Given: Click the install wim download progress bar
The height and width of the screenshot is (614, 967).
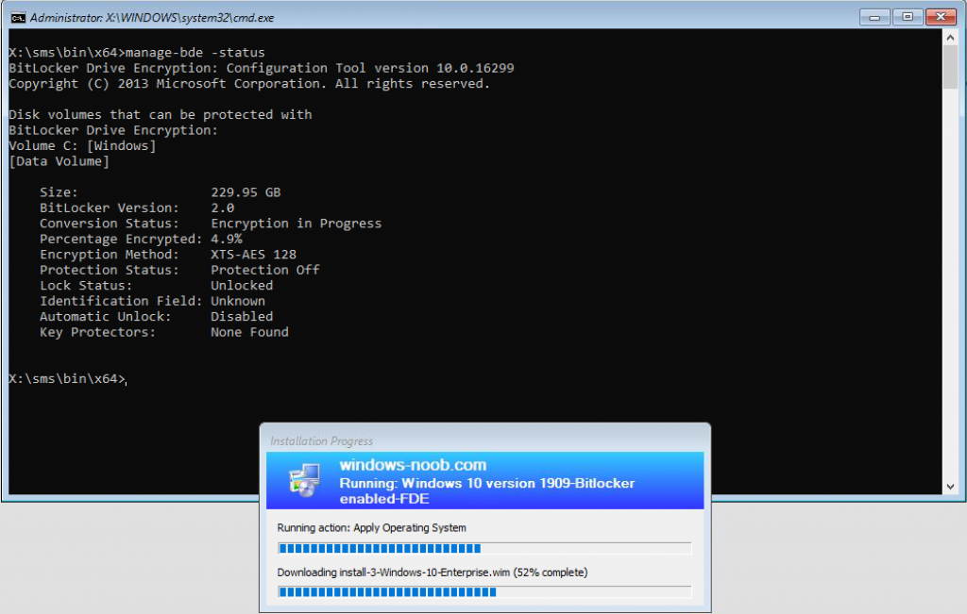Looking at the screenshot, I should (483, 592).
